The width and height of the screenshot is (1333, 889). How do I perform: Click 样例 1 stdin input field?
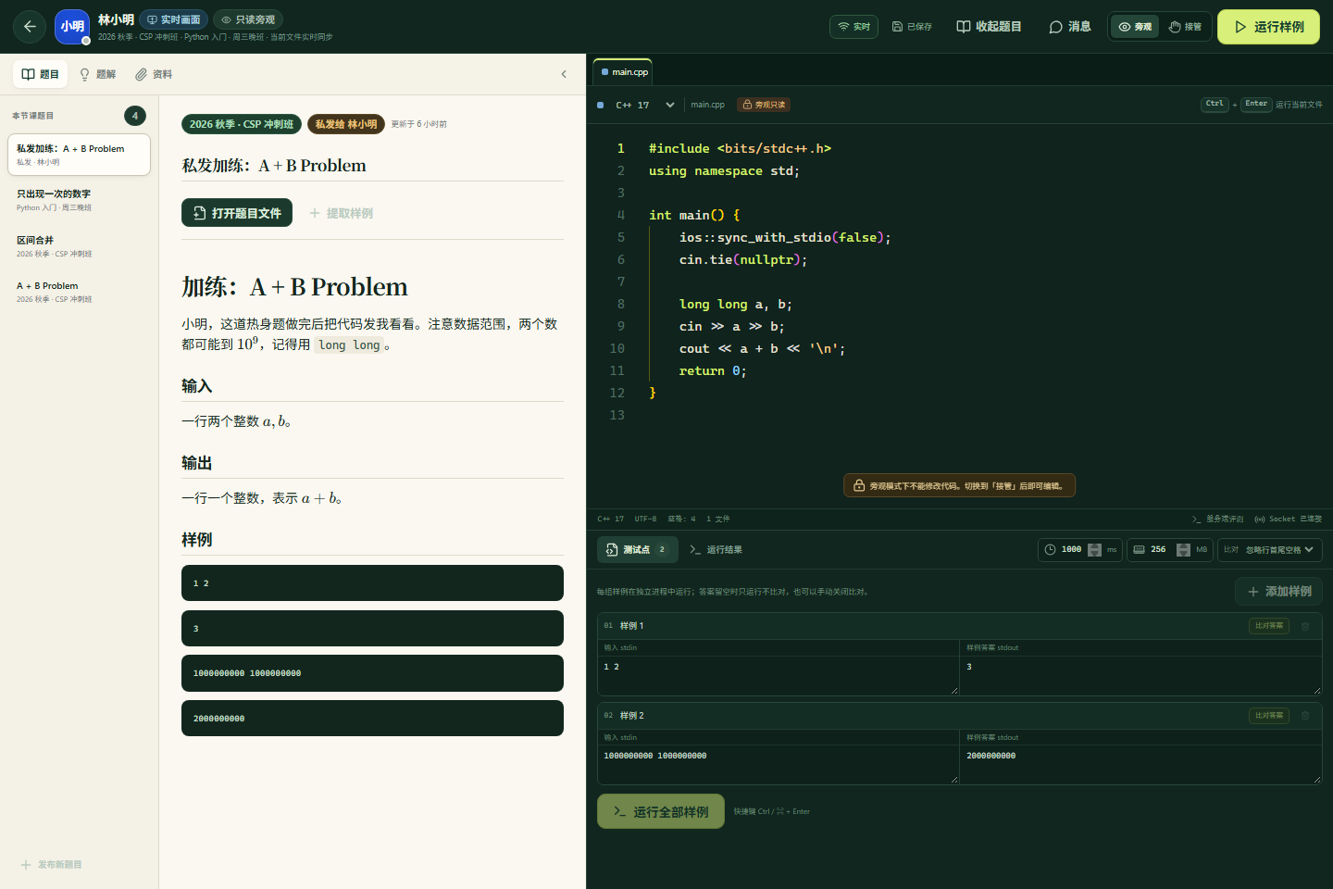[x=778, y=675]
